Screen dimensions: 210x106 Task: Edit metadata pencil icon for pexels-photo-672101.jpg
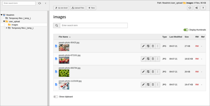[x=143, y=59]
